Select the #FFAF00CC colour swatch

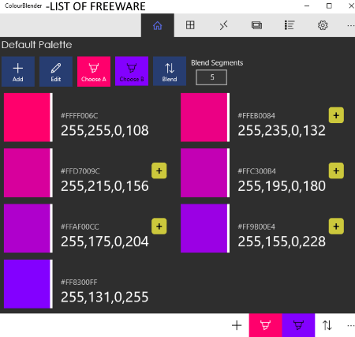click(28, 228)
